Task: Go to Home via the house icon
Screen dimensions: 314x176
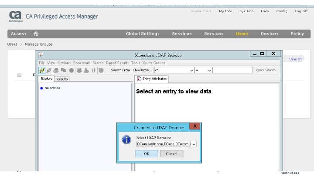Action: click(x=36, y=33)
